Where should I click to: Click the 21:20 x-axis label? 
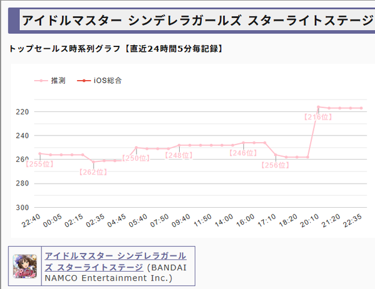331,220
